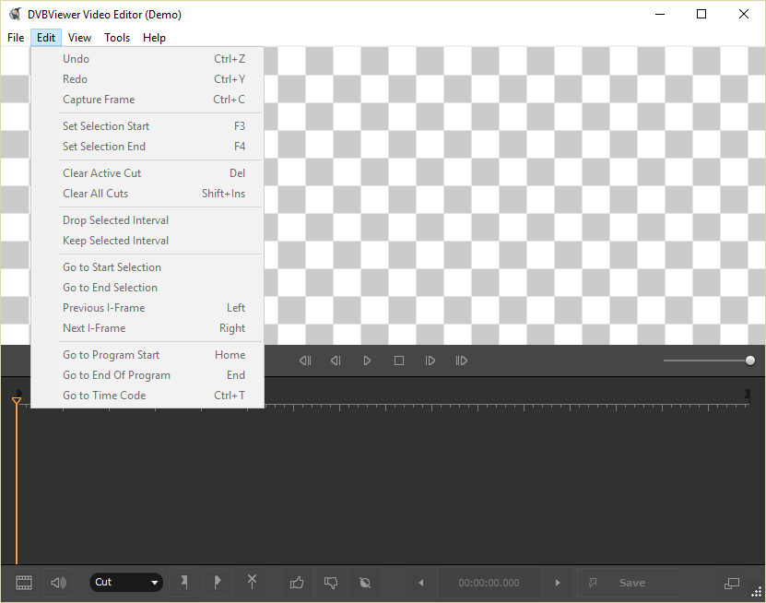Screen dimensions: 766x603
Task: Click the clear cuts crossed-circle icon
Action: coord(365,583)
